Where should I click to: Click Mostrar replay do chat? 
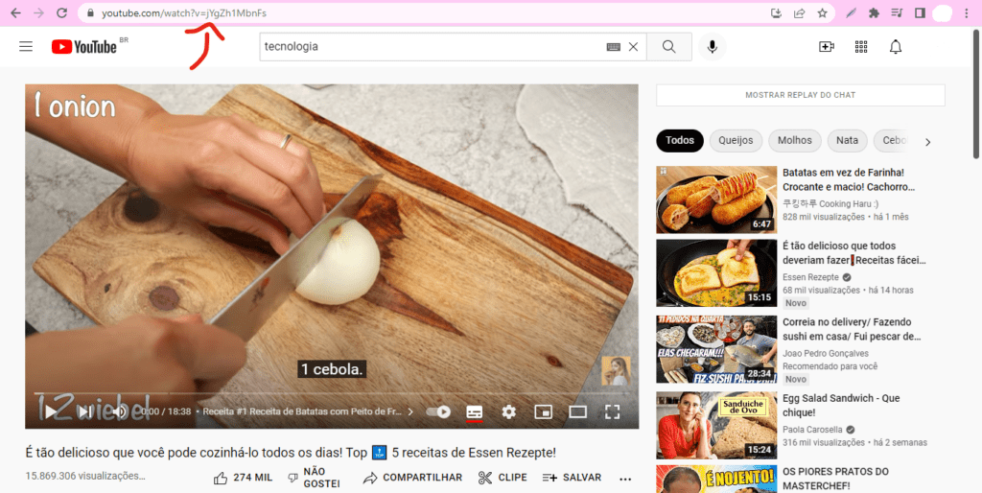point(801,95)
